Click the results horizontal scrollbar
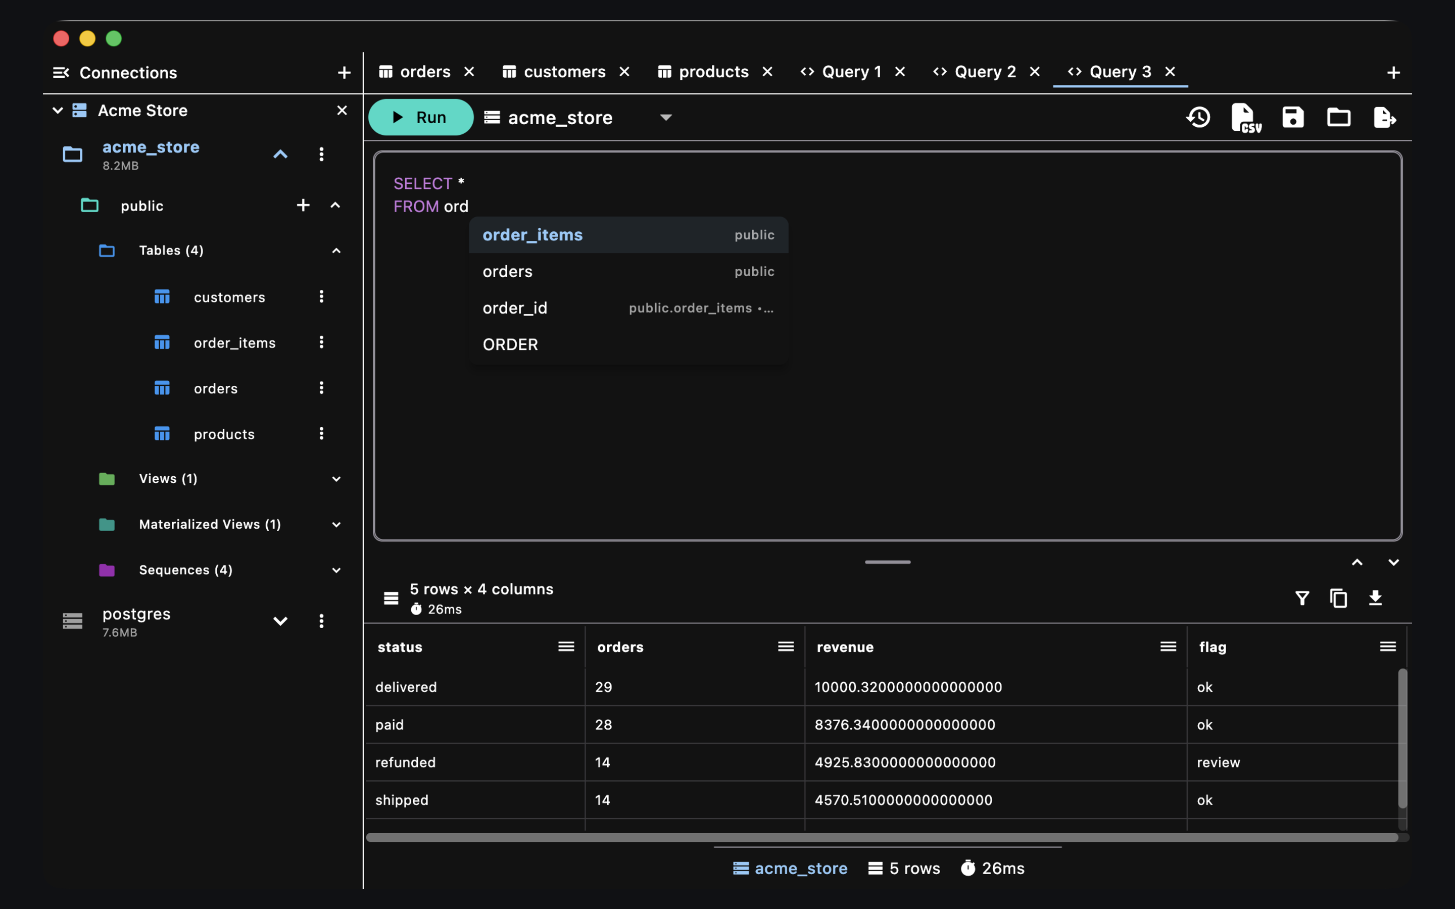This screenshot has width=1455, height=909. click(x=882, y=837)
